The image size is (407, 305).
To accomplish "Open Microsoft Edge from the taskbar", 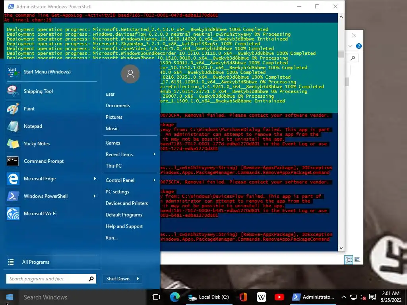I will point(175,297).
